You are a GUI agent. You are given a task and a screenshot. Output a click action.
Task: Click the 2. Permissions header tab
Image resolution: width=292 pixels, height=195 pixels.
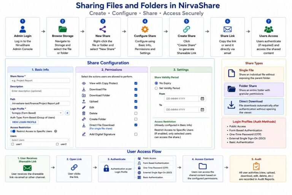tap(111, 70)
